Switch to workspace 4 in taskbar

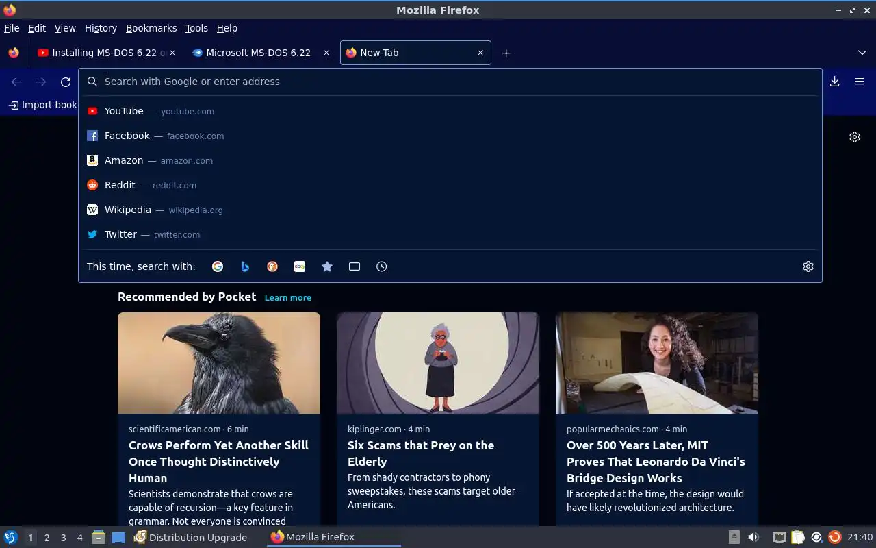pyautogui.click(x=79, y=538)
